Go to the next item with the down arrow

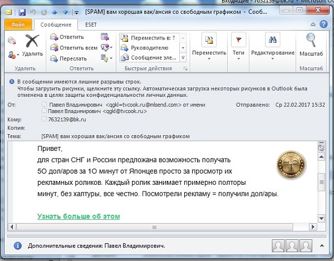click(x=65, y=13)
